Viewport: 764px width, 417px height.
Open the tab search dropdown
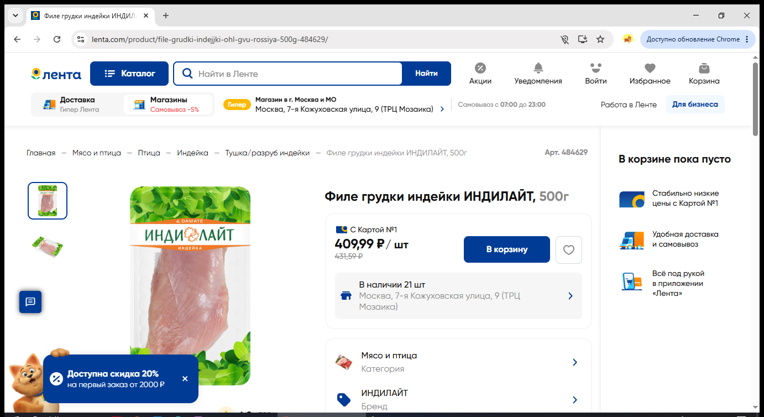point(15,15)
